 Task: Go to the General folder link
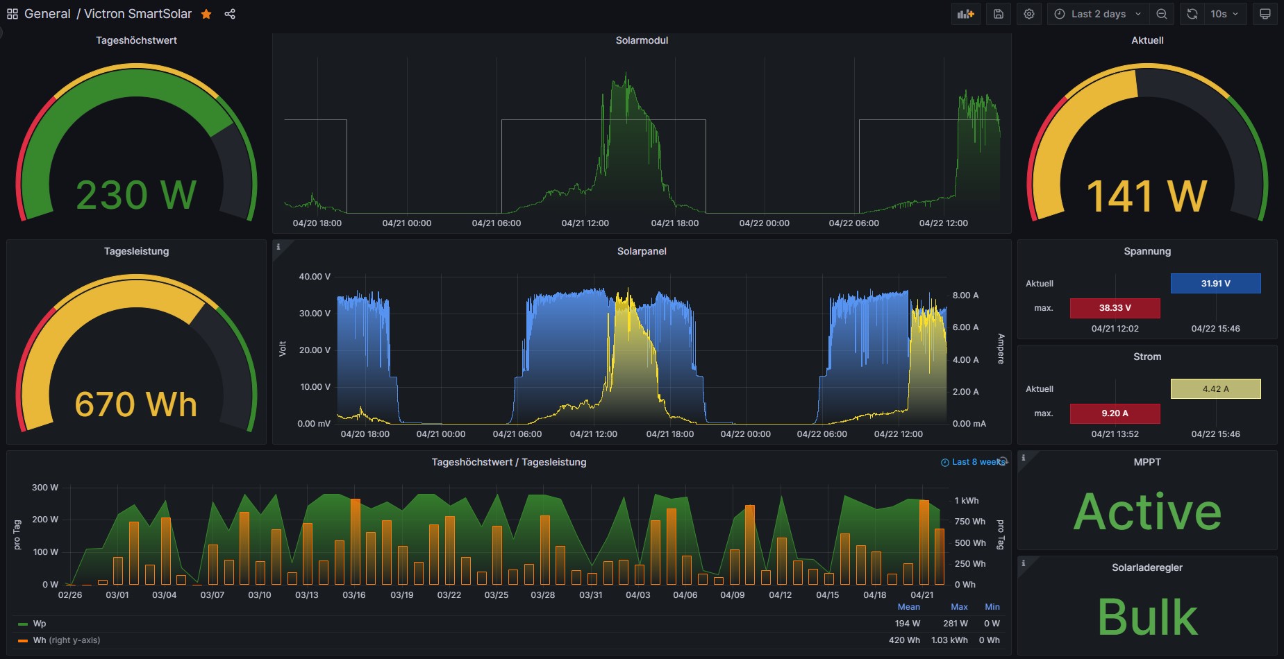(47, 14)
